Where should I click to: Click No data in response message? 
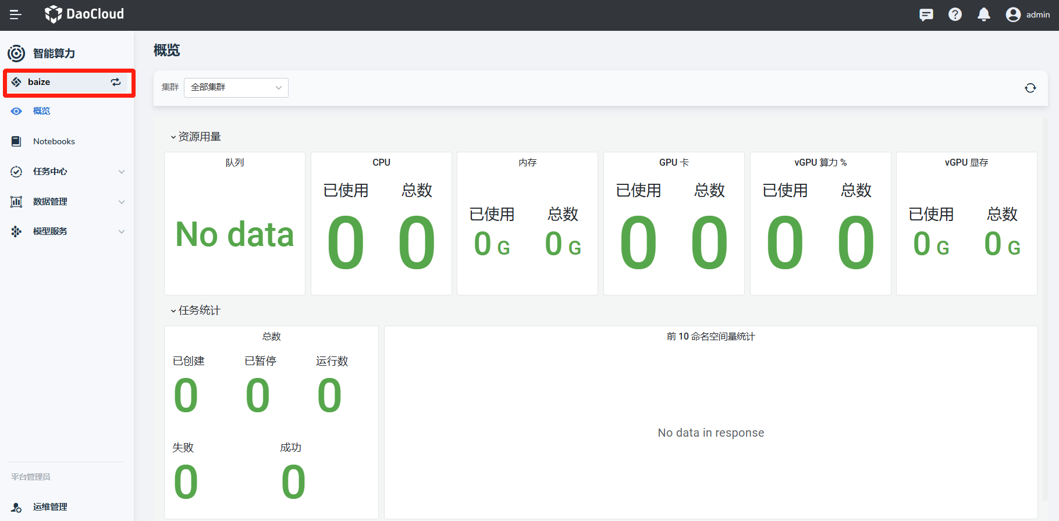tap(710, 433)
